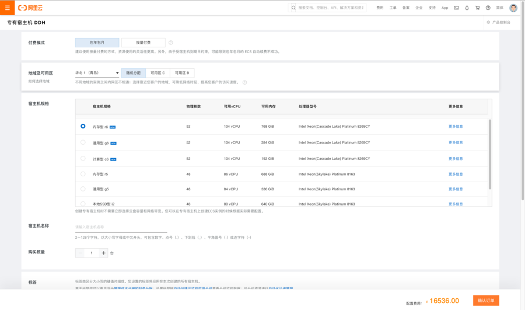The width and height of the screenshot is (525, 310).
Task: Open App menu in top bar
Action: 444,8
